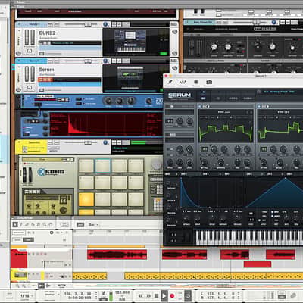Collapse the Serum rack device with its fold arrow
Image resolution: width=303 pixels, height=303 pixels.
[18, 61]
